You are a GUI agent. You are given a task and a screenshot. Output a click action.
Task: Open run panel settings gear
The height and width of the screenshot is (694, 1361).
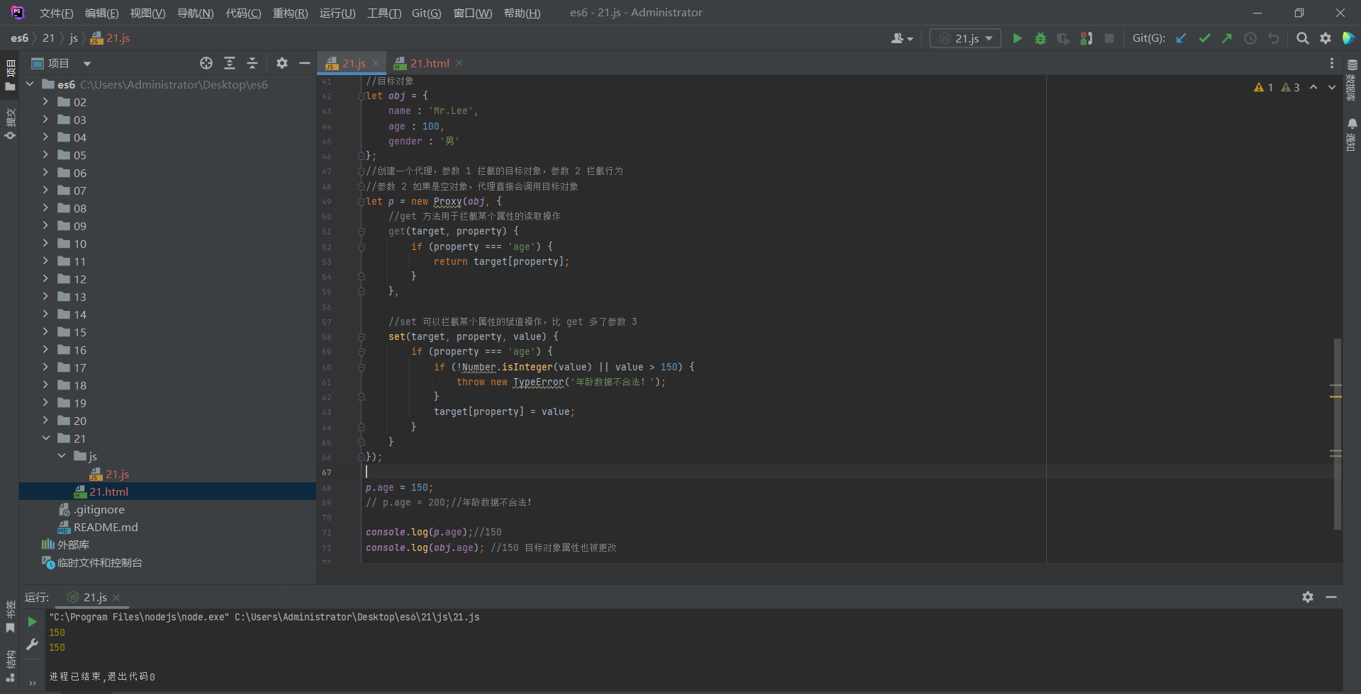tap(1308, 597)
